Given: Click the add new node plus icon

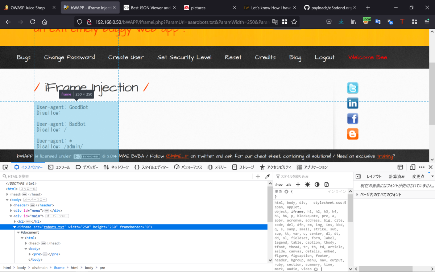Looking at the screenshot, I should click(258, 176).
